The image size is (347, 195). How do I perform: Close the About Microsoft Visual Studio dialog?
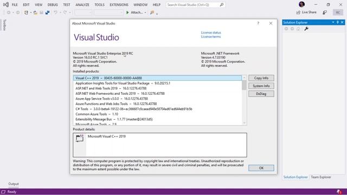[x=271, y=23]
